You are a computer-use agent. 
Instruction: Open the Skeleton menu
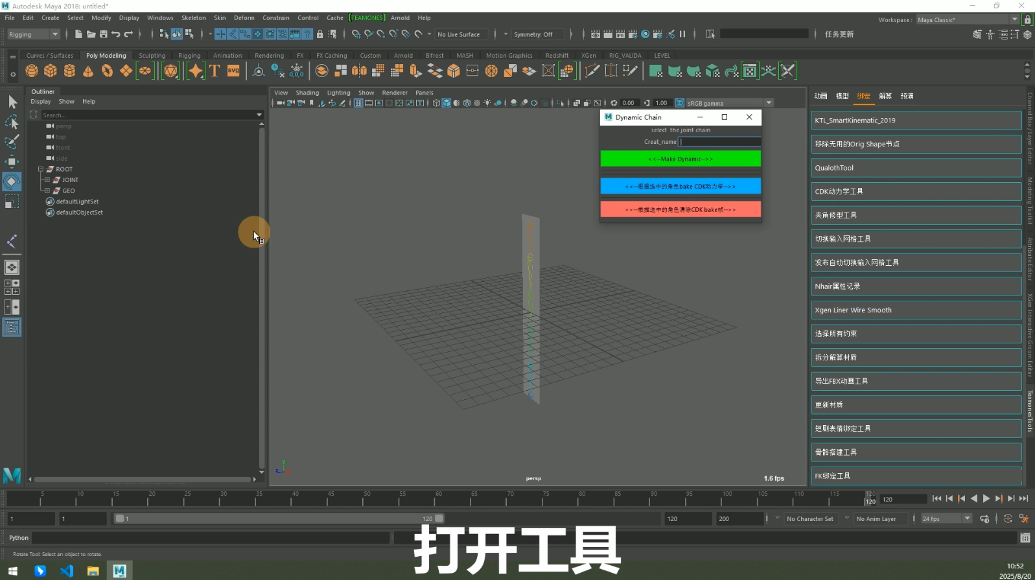coord(193,18)
